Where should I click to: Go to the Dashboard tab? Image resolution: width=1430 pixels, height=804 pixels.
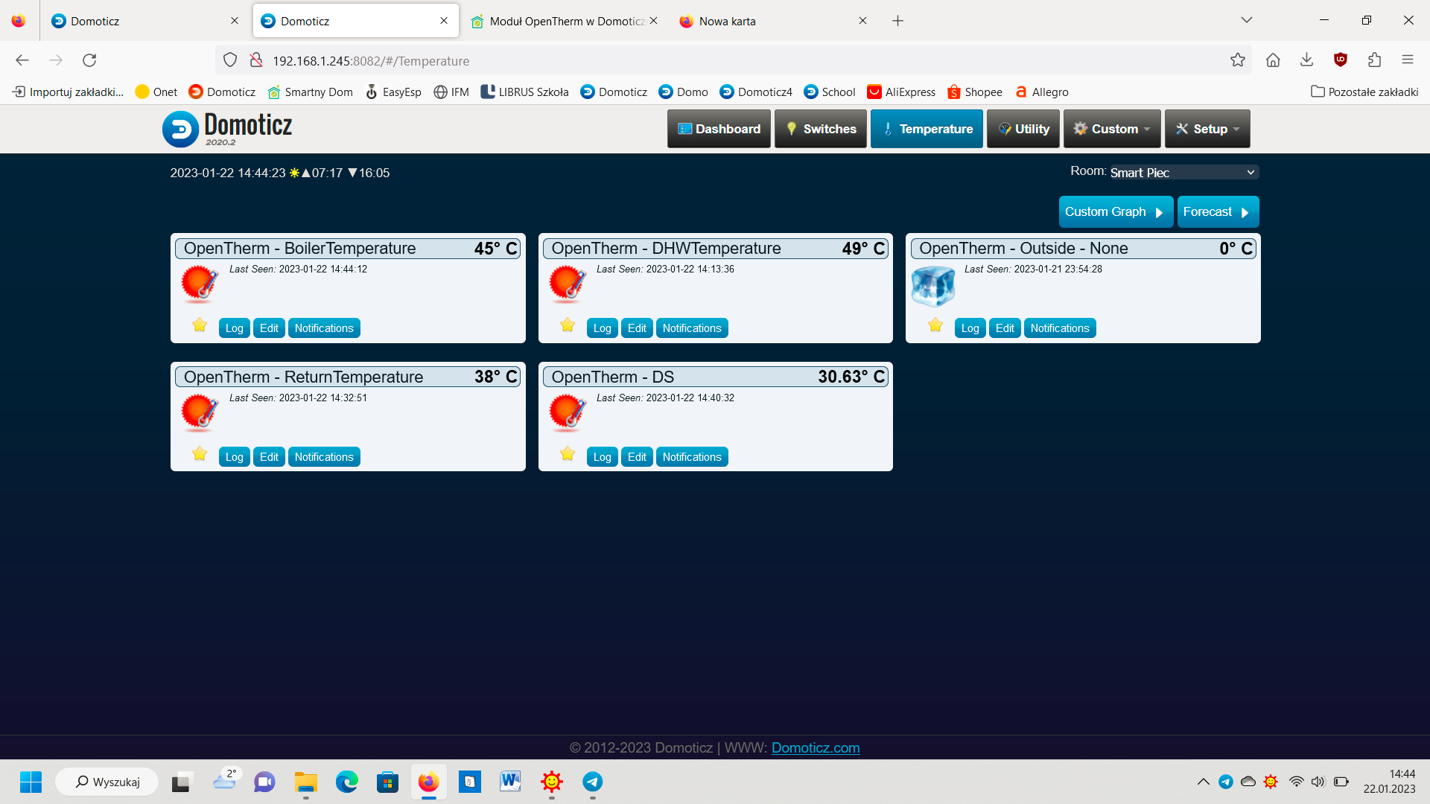(x=719, y=129)
